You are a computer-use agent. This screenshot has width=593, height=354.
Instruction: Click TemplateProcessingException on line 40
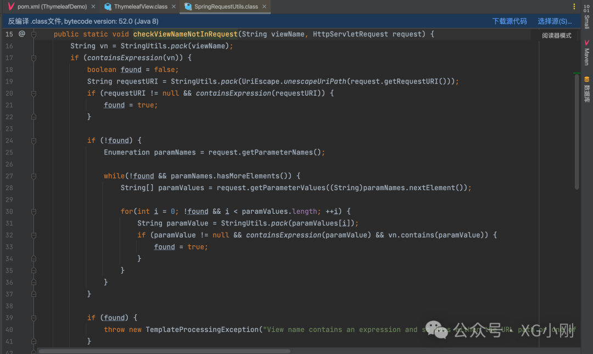[202, 330]
